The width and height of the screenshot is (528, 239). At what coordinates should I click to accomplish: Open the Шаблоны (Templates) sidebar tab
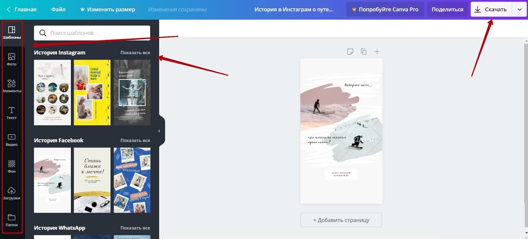pos(12,33)
